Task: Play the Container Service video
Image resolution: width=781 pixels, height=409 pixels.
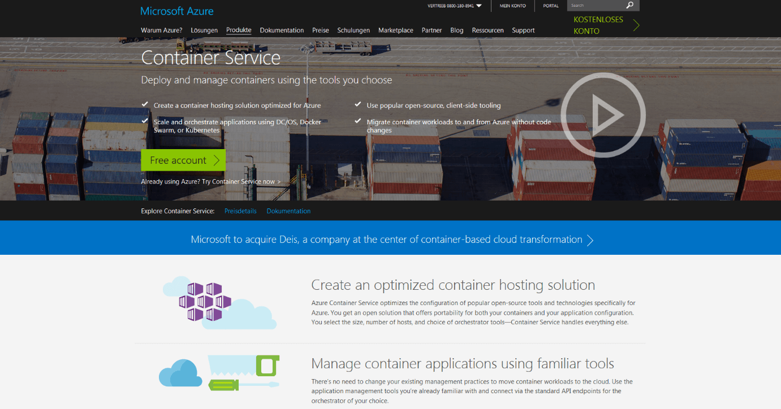Action: pyautogui.click(x=603, y=115)
